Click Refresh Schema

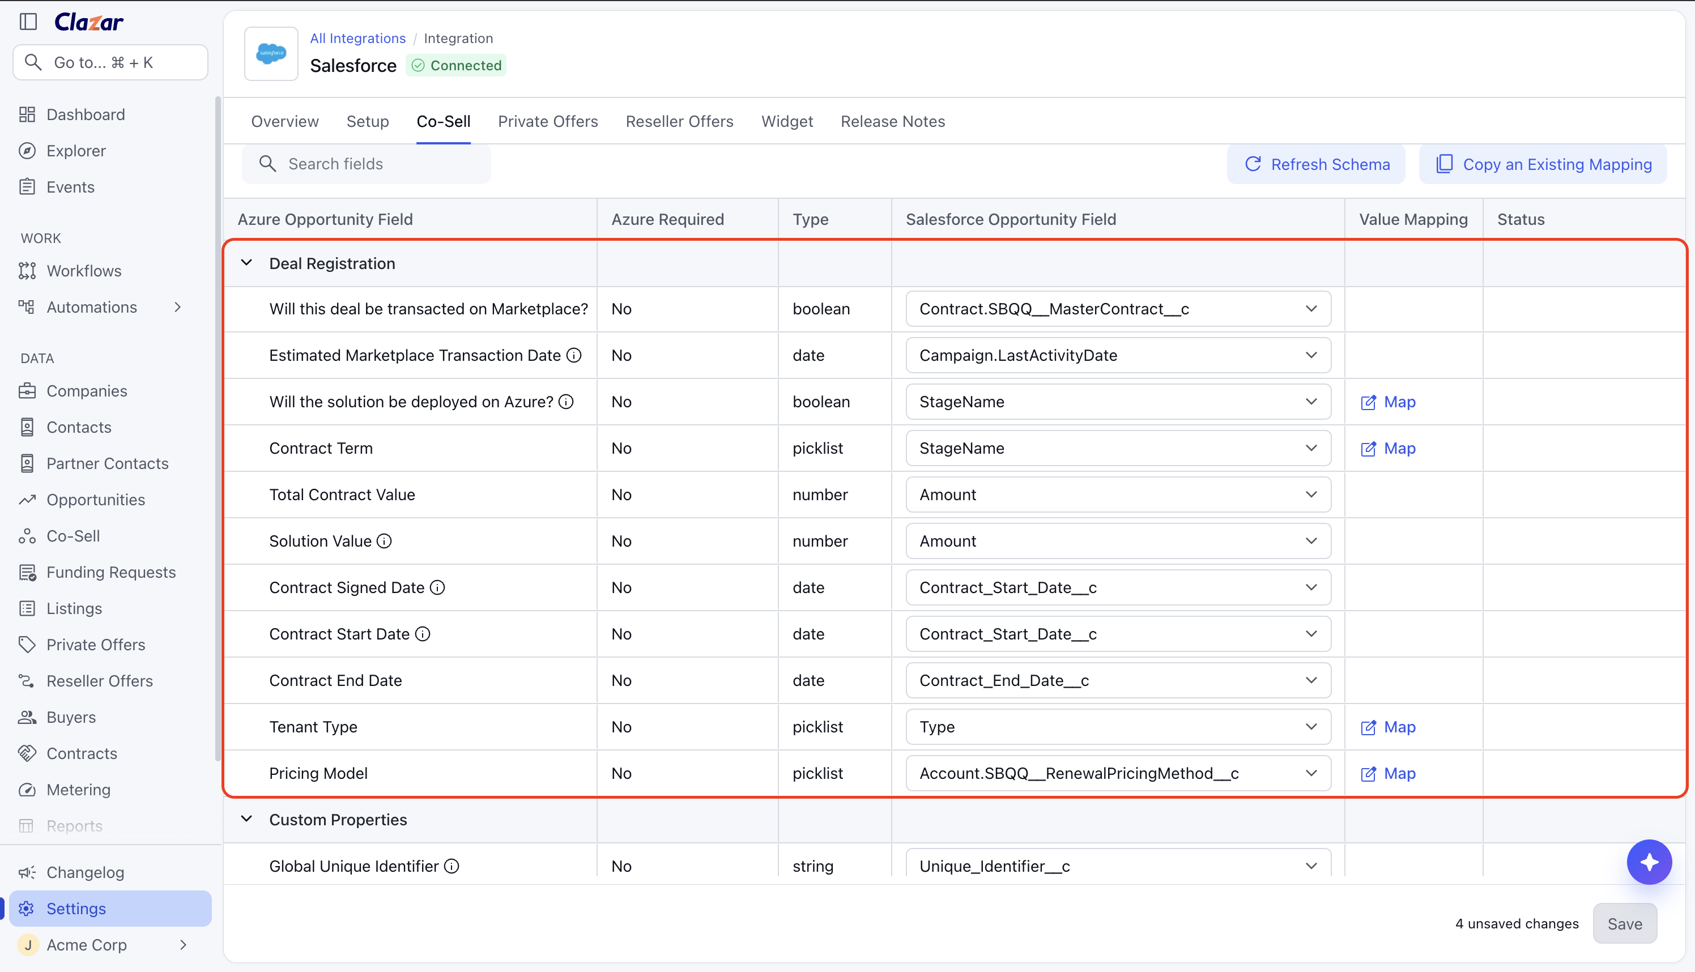click(x=1317, y=164)
